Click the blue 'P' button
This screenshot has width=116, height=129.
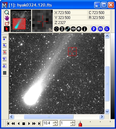94,29
